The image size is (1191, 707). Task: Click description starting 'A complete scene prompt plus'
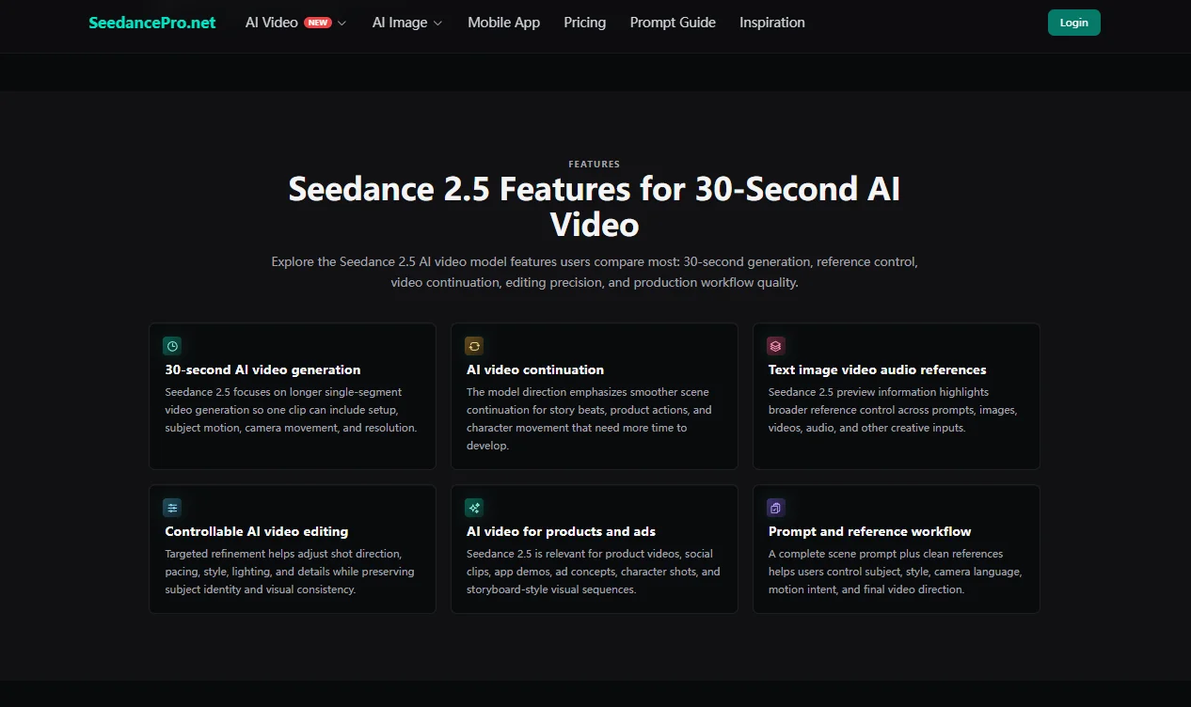[x=896, y=572]
